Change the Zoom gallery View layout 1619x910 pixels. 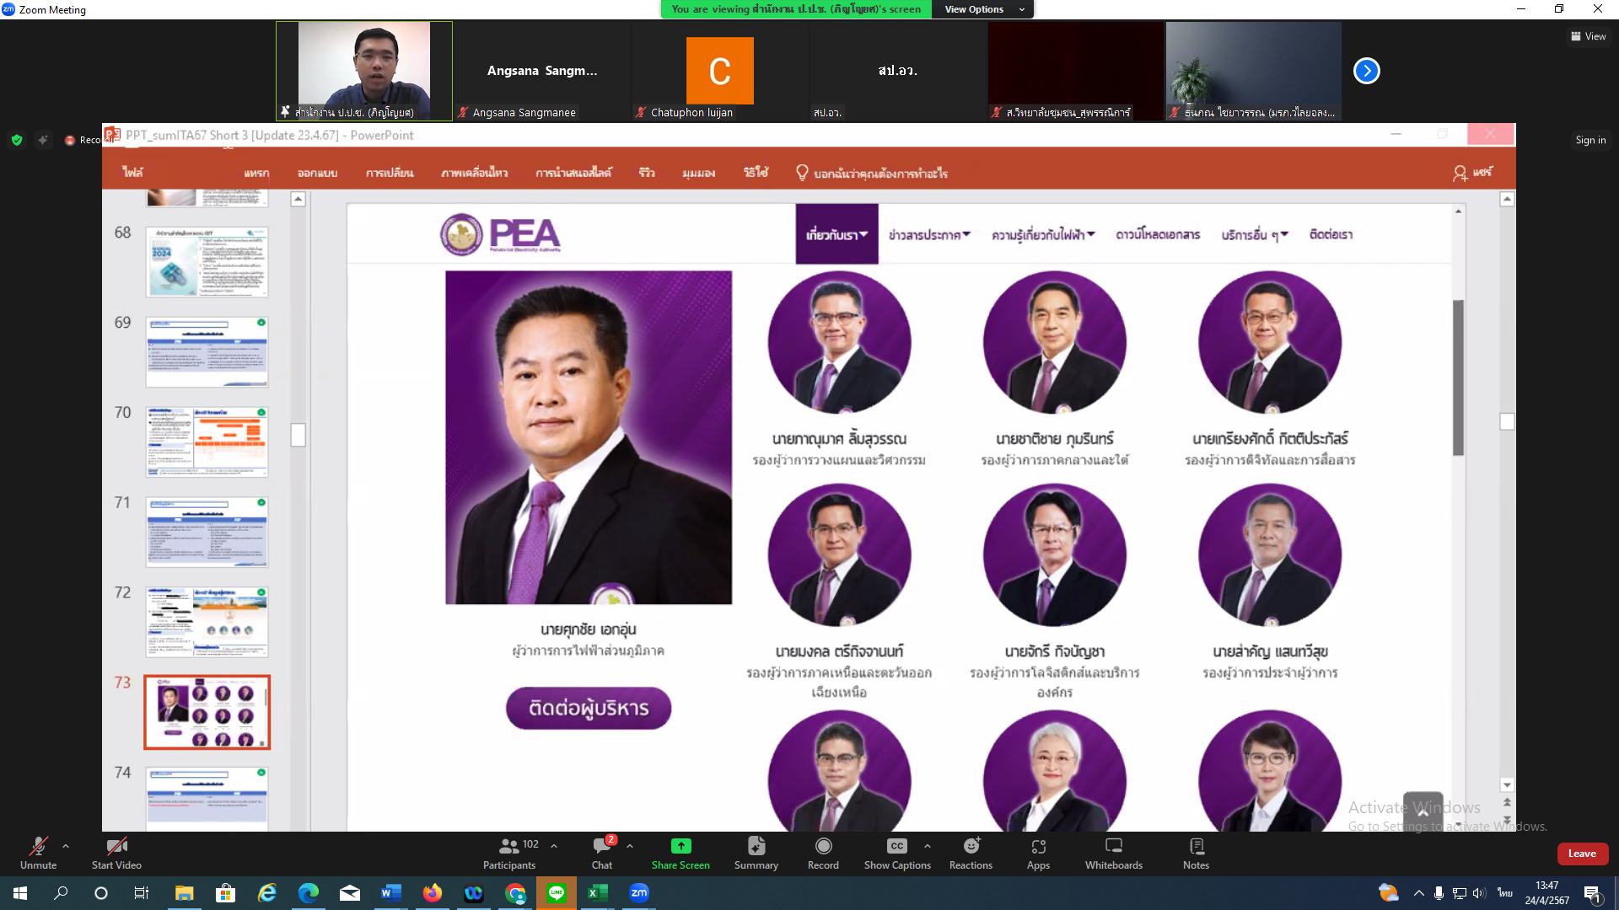pos(1589,36)
